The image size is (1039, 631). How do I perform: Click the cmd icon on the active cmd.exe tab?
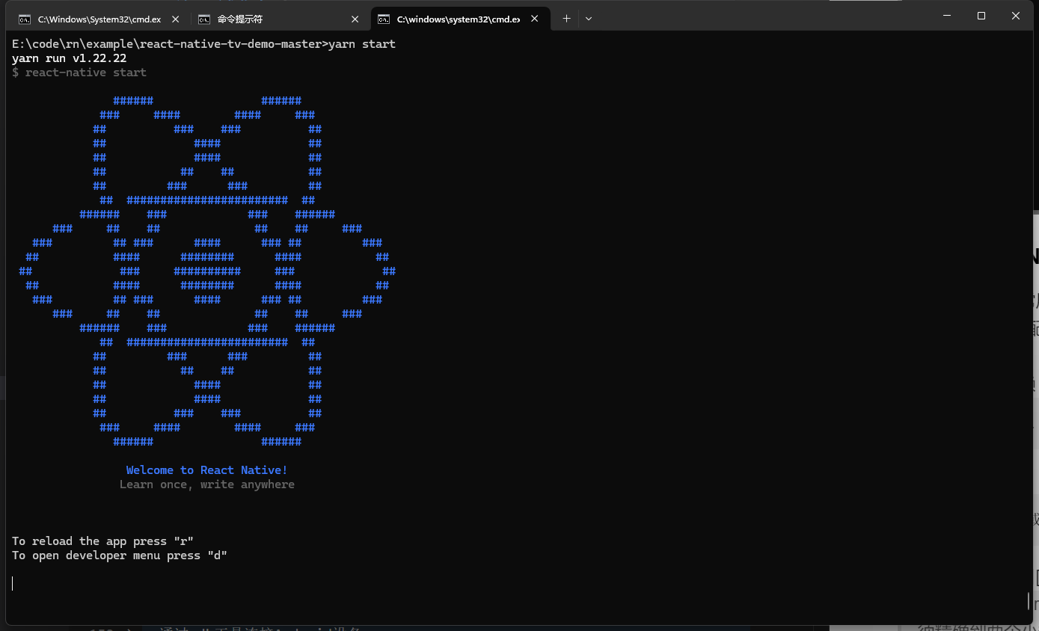(x=384, y=19)
